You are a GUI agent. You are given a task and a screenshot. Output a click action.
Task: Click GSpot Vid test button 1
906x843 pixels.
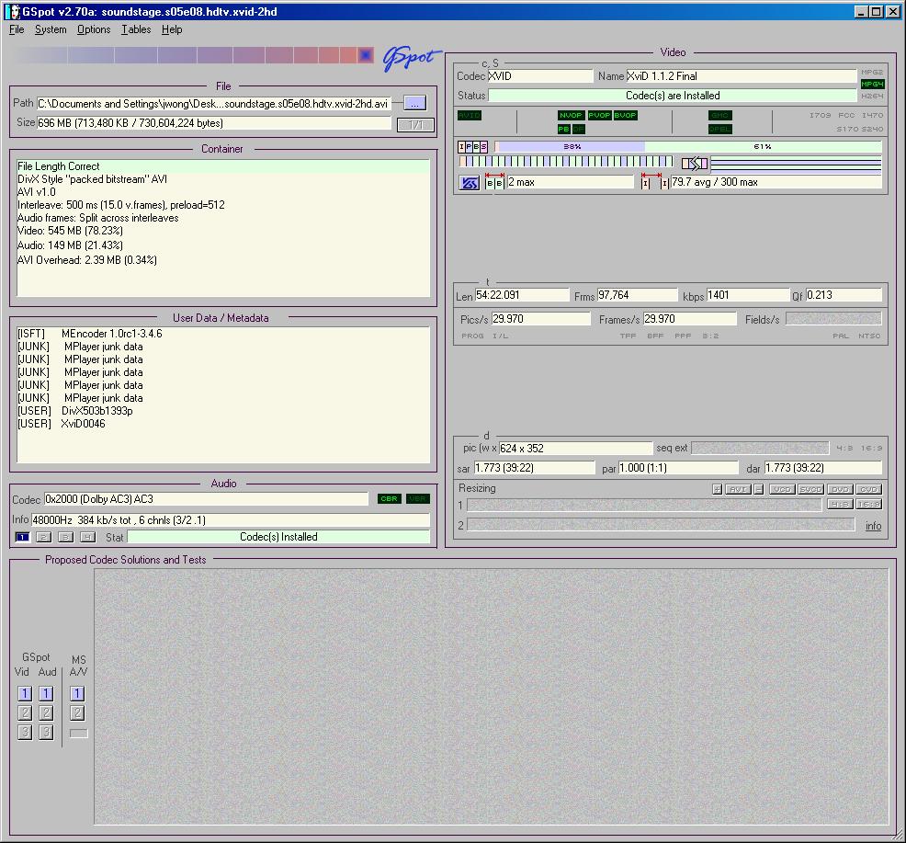[x=25, y=693]
